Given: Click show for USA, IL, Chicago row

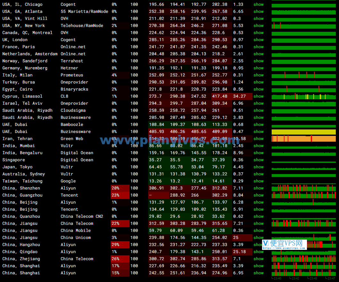Looking at the screenshot, I should [x=258, y=4].
